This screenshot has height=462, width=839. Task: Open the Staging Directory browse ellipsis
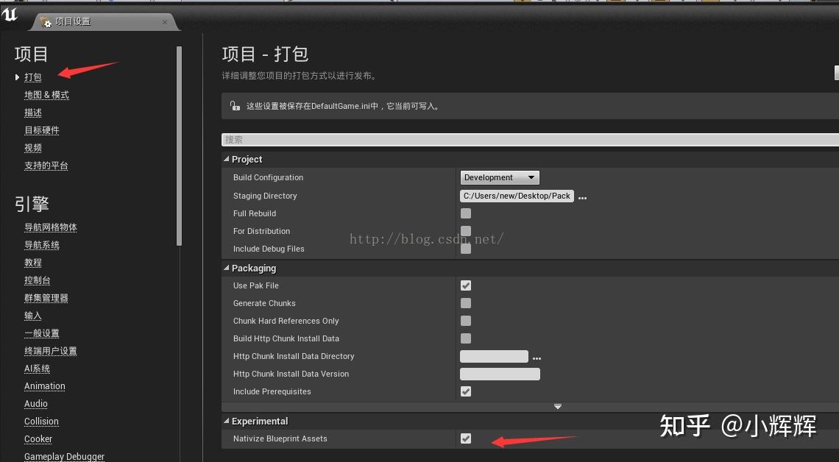coord(581,196)
